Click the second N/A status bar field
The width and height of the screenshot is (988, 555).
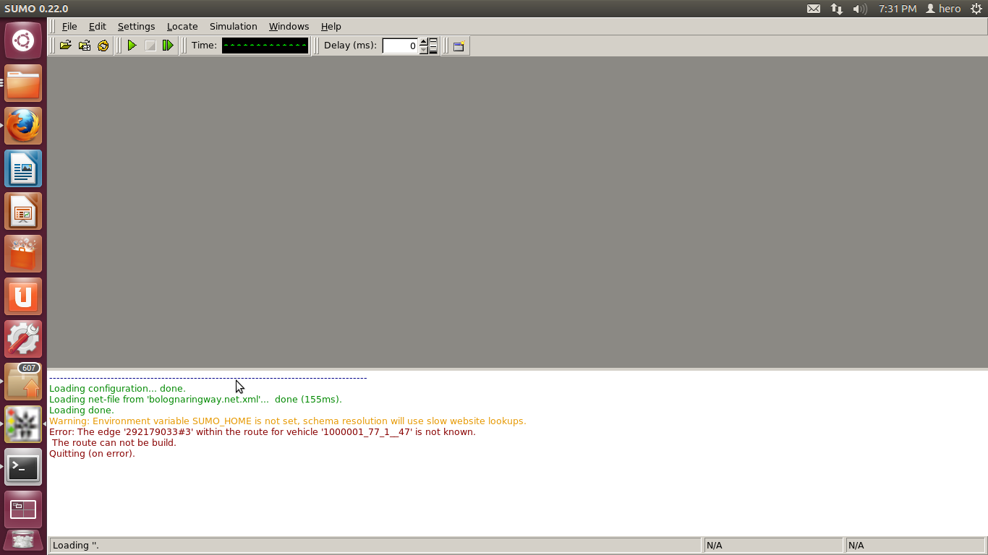pyautogui.click(x=914, y=545)
